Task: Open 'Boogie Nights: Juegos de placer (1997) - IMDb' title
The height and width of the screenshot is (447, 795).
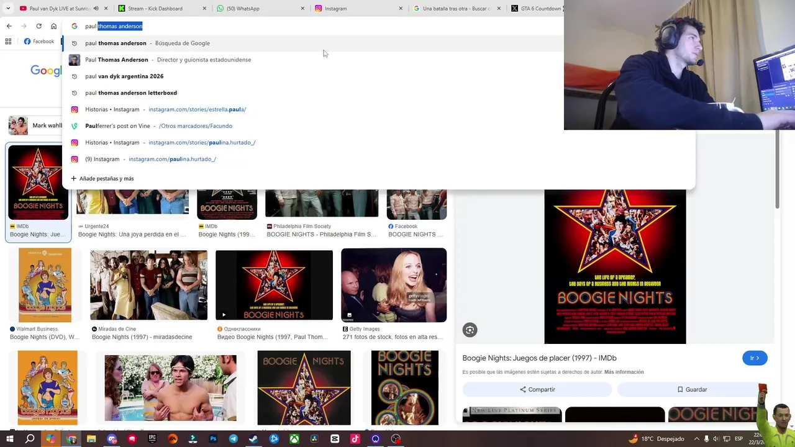Action: pos(539,358)
